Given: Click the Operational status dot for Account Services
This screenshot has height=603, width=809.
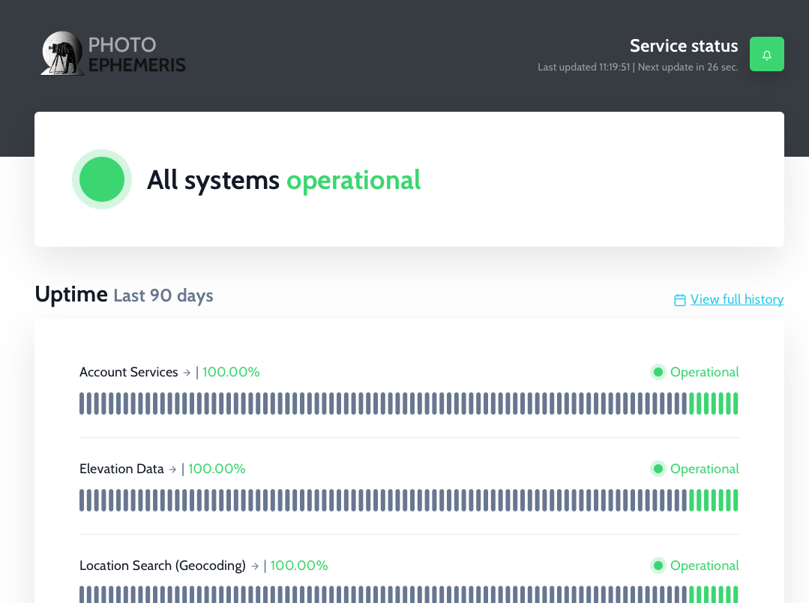Looking at the screenshot, I should (x=658, y=371).
